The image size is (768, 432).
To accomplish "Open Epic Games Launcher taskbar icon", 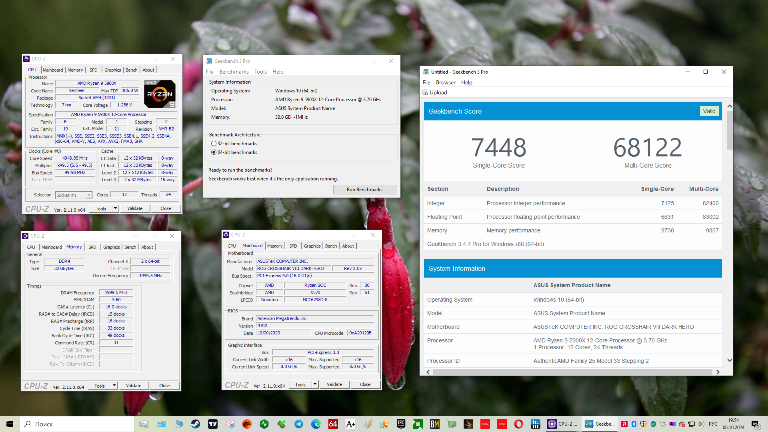I will (401, 424).
